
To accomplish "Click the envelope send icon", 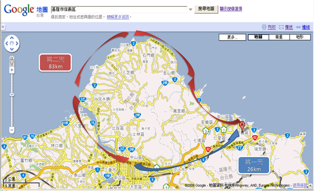I will tap(282, 27).
